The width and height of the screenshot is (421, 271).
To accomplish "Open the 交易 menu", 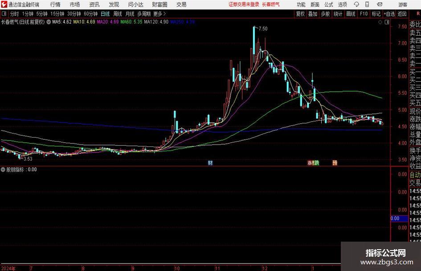I will 181,4.
